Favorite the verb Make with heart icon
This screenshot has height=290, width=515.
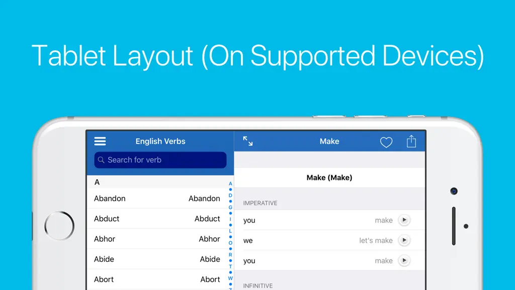click(x=386, y=142)
